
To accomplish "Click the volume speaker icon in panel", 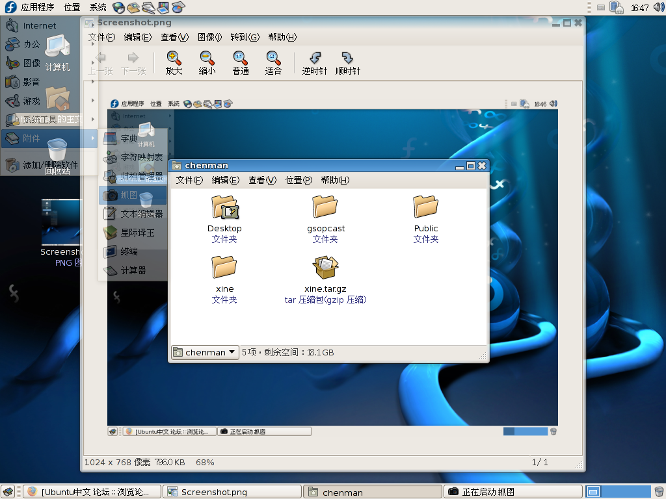I will pos(659,7).
